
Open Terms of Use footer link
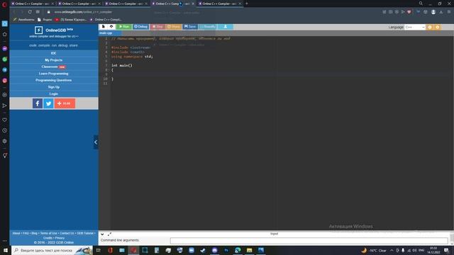coord(49,233)
